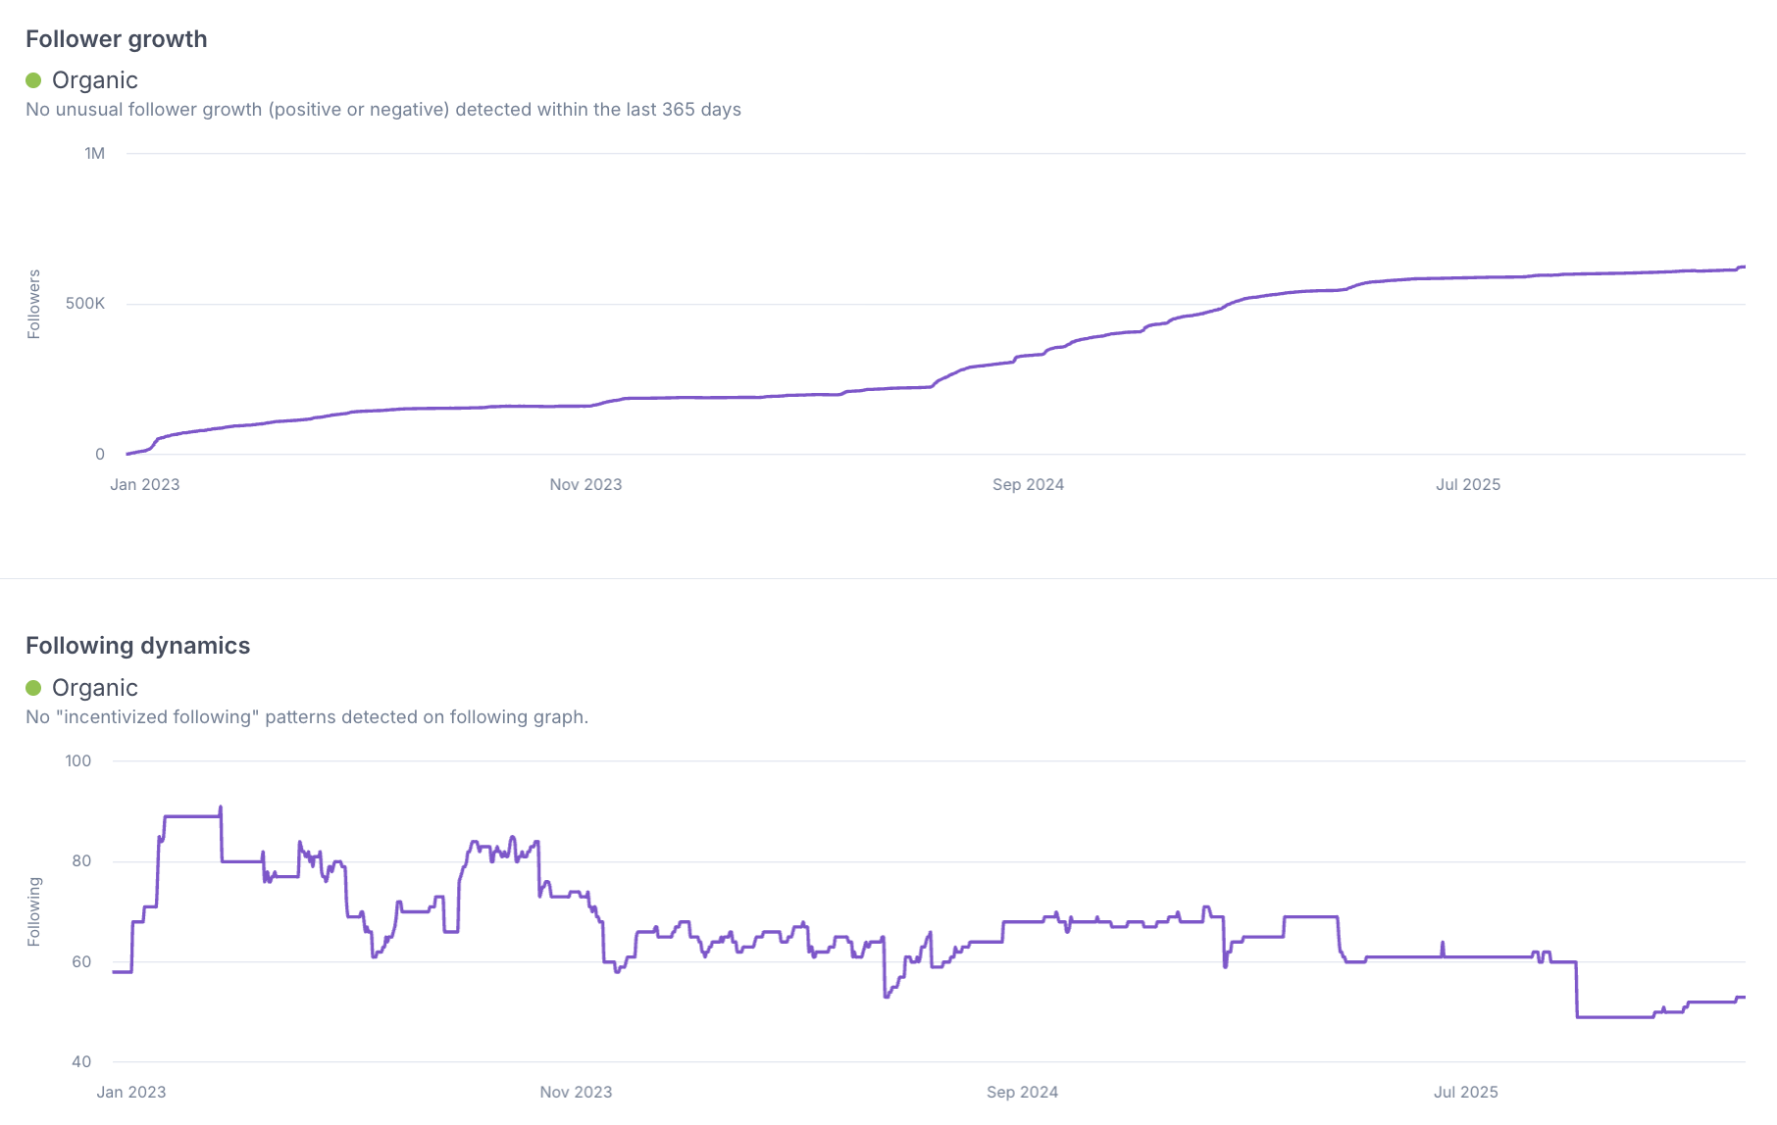Click the green dot beside Follower growth's Organic
1777x1125 pixels.
(33, 80)
